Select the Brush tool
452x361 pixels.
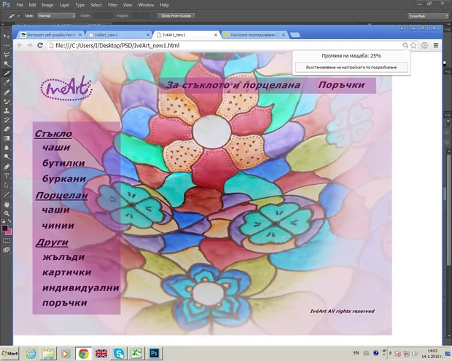click(x=7, y=101)
